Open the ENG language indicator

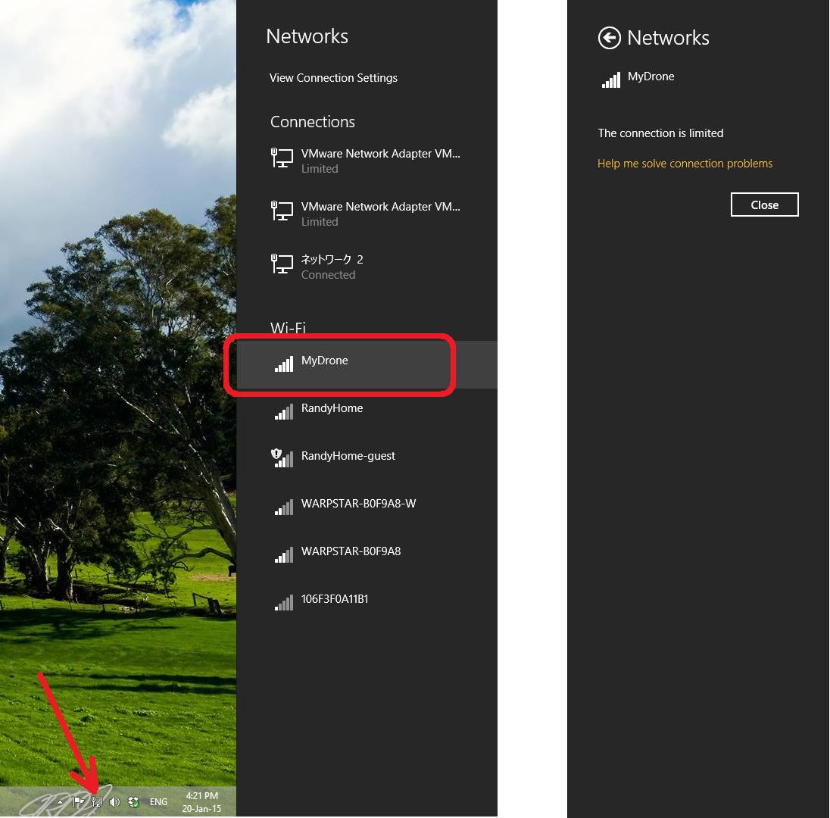pos(158,802)
